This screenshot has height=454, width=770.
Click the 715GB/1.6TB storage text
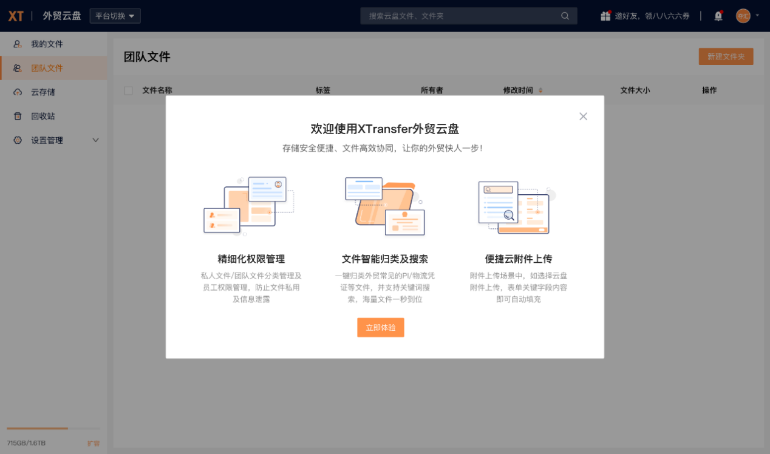(26, 443)
